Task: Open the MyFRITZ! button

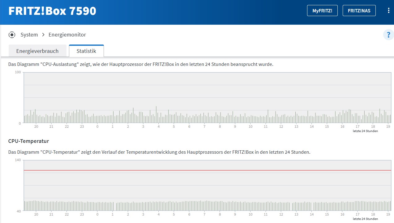Action: pyautogui.click(x=322, y=11)
